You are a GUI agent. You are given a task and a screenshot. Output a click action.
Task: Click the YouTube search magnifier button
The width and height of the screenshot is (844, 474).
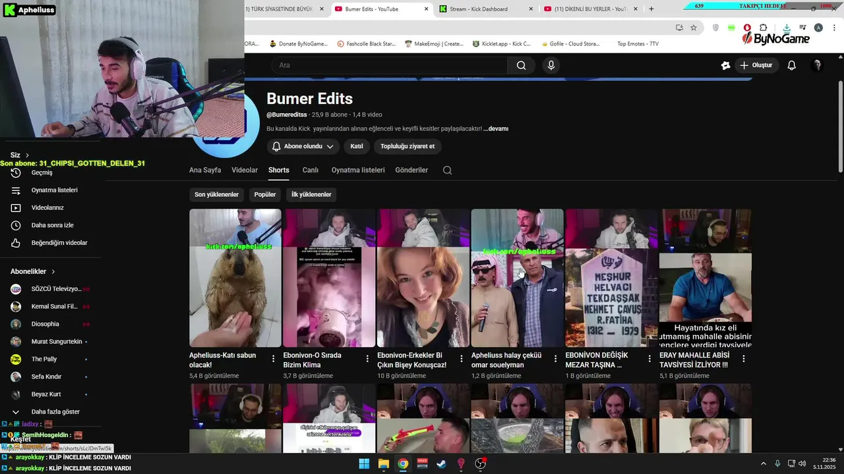(x=521, y=65)
